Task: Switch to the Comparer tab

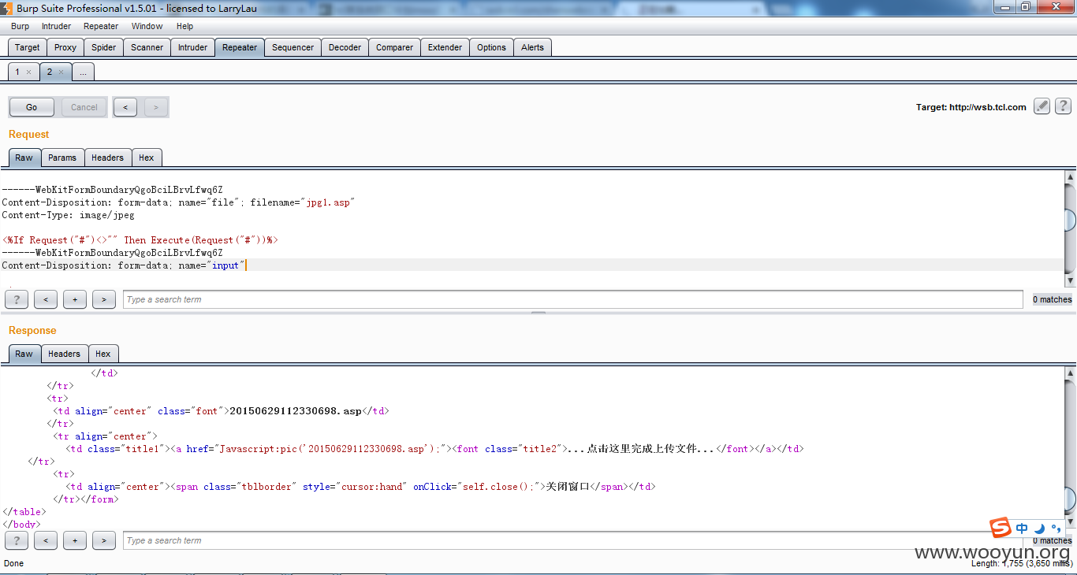Action: coord(394,47)
